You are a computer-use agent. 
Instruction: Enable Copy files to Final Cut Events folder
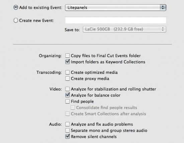pyautogui.click(x=68, y=56)
